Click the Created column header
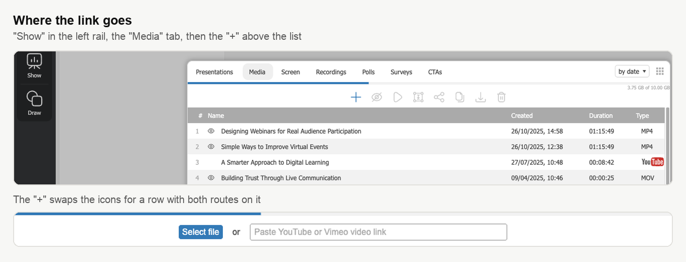 (x=522, y=115)
